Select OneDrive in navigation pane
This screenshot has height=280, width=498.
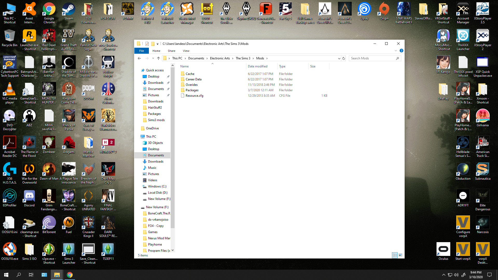(x=152, y=128)
